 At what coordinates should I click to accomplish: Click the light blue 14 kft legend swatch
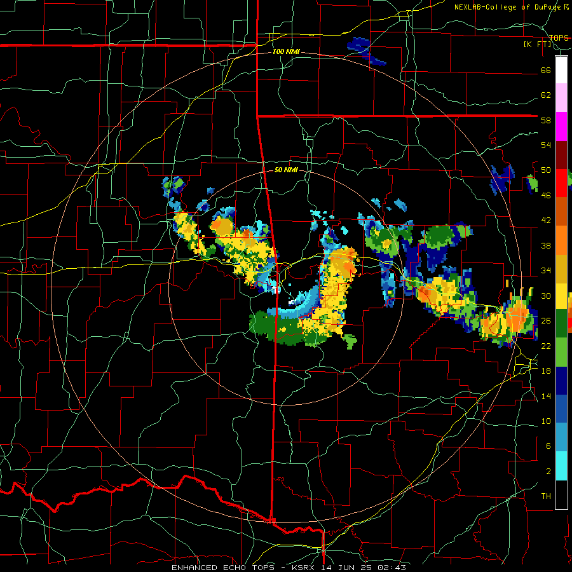pos(561,437)
